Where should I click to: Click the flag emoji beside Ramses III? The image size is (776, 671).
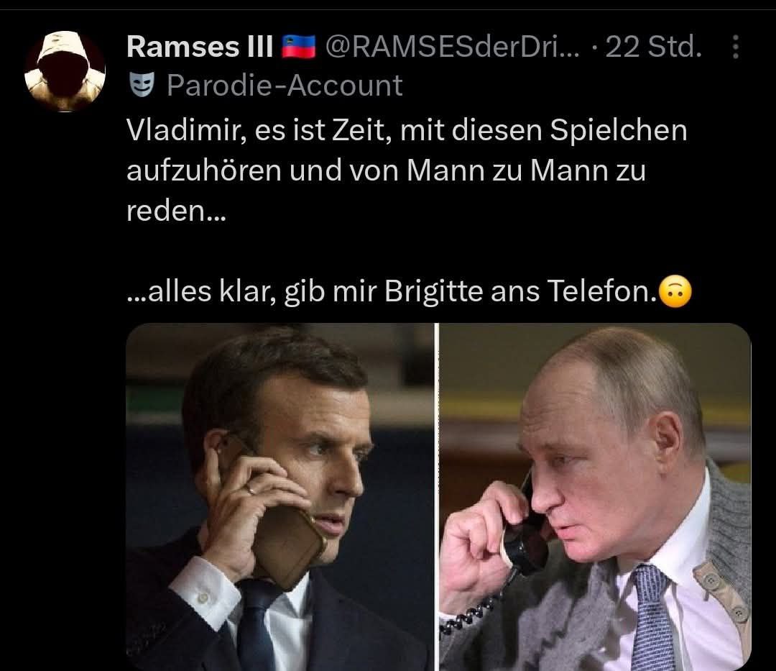click(298, 47)
